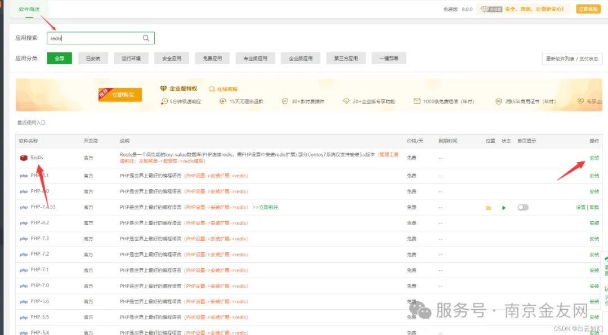Click the php icon beside PHP-5.6
This screenshot has width=608, height=335.
(24, 302)
